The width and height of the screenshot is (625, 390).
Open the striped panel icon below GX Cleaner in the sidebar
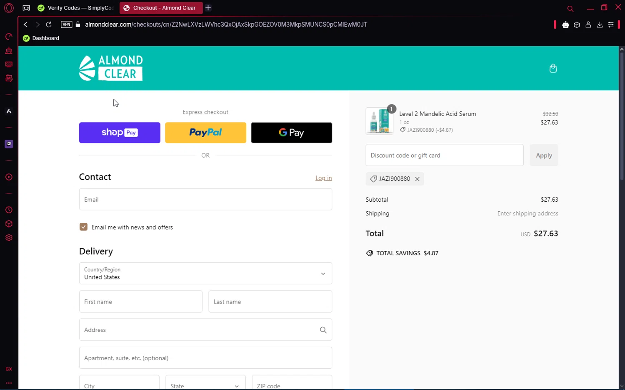(x=9, y=64)
